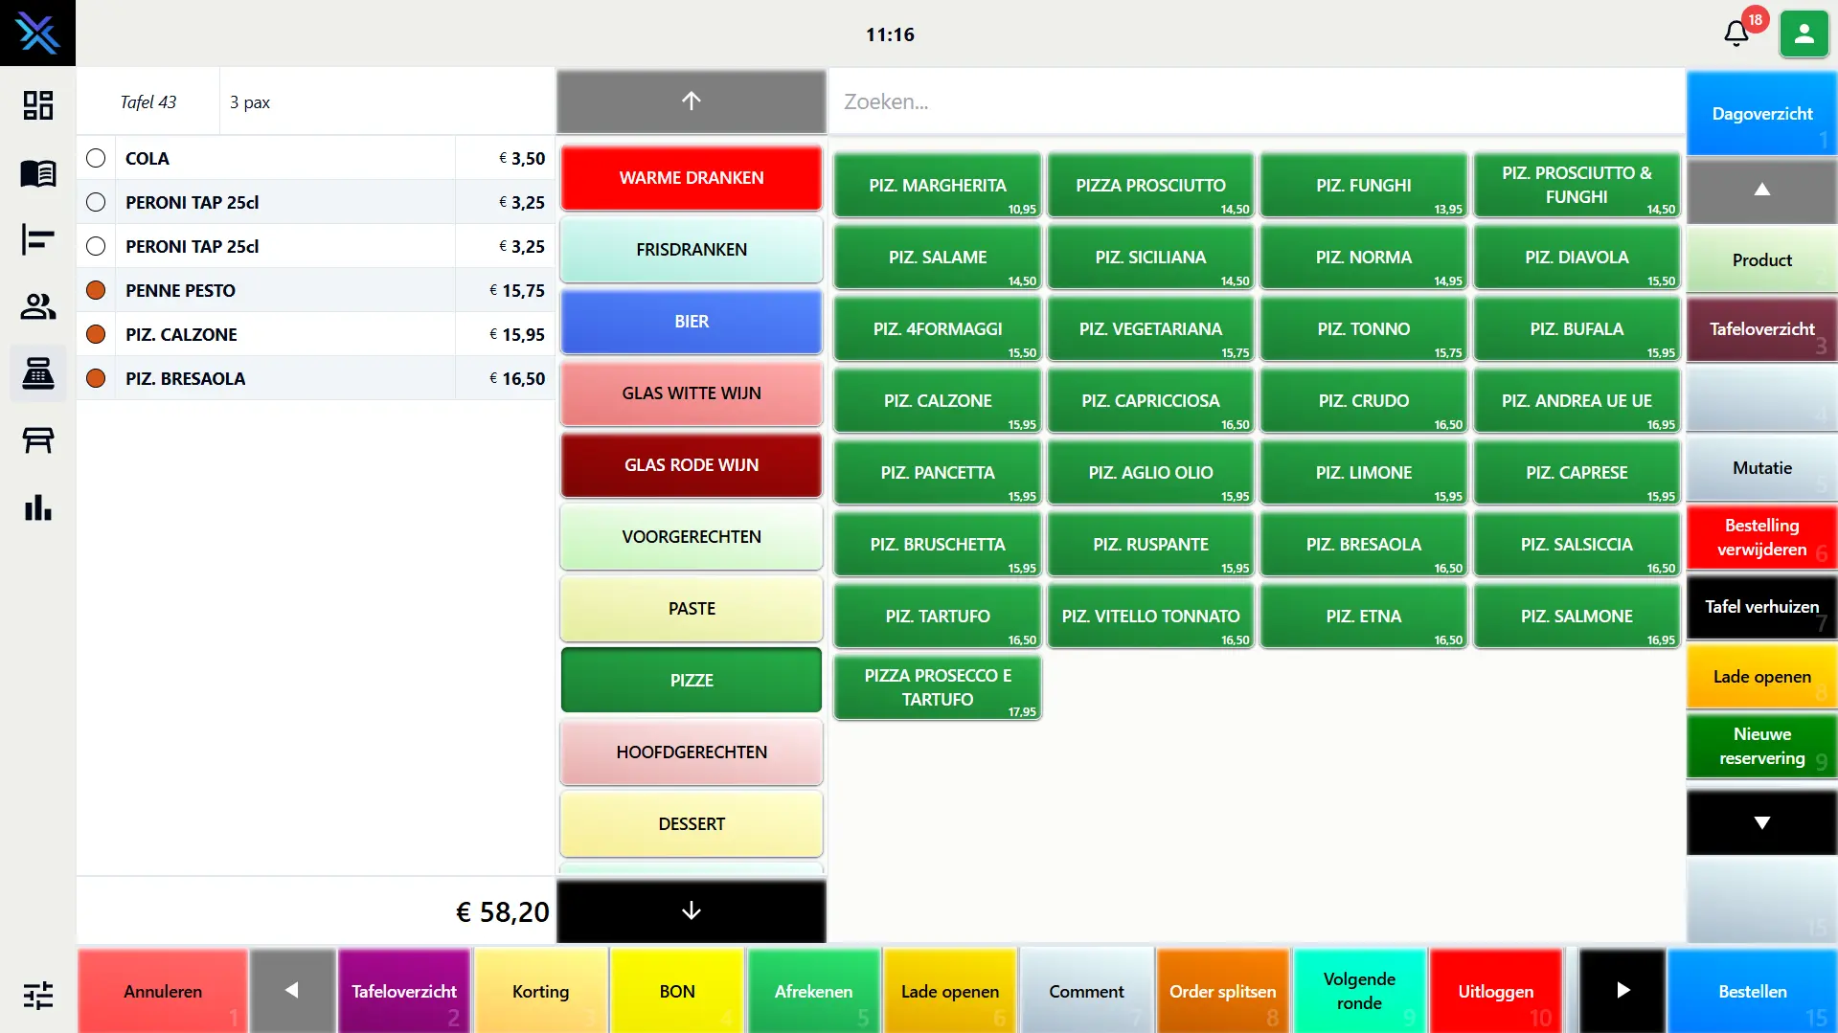Add PIZZA PROSECCO E TARTUFO to order

[938, 688]
